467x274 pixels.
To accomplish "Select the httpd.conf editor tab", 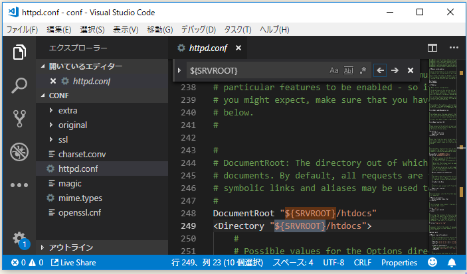I will (x=208, y=48).
